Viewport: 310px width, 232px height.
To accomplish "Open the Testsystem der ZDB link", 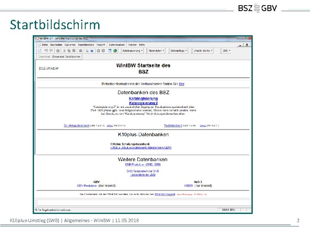I will coord(143,175).
